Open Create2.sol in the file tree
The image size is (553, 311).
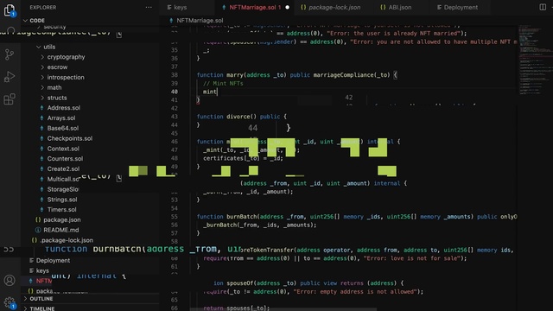click(63, 169)
